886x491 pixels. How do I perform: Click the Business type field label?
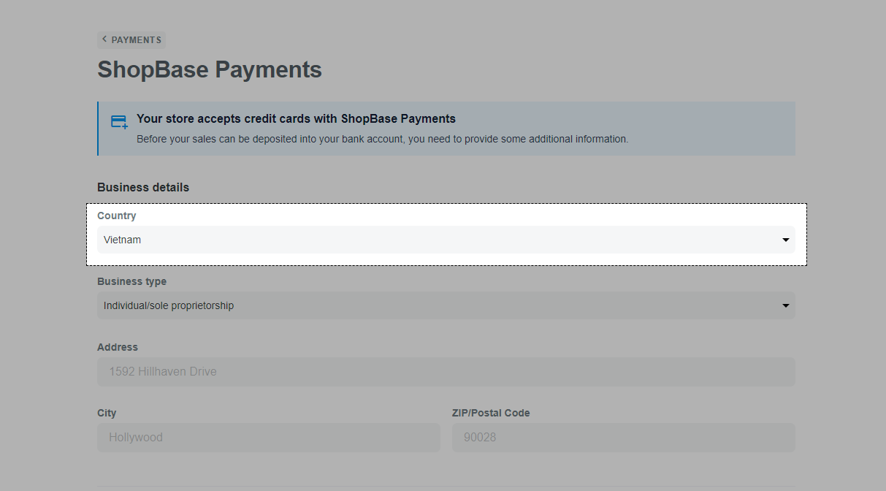(131, 281)
